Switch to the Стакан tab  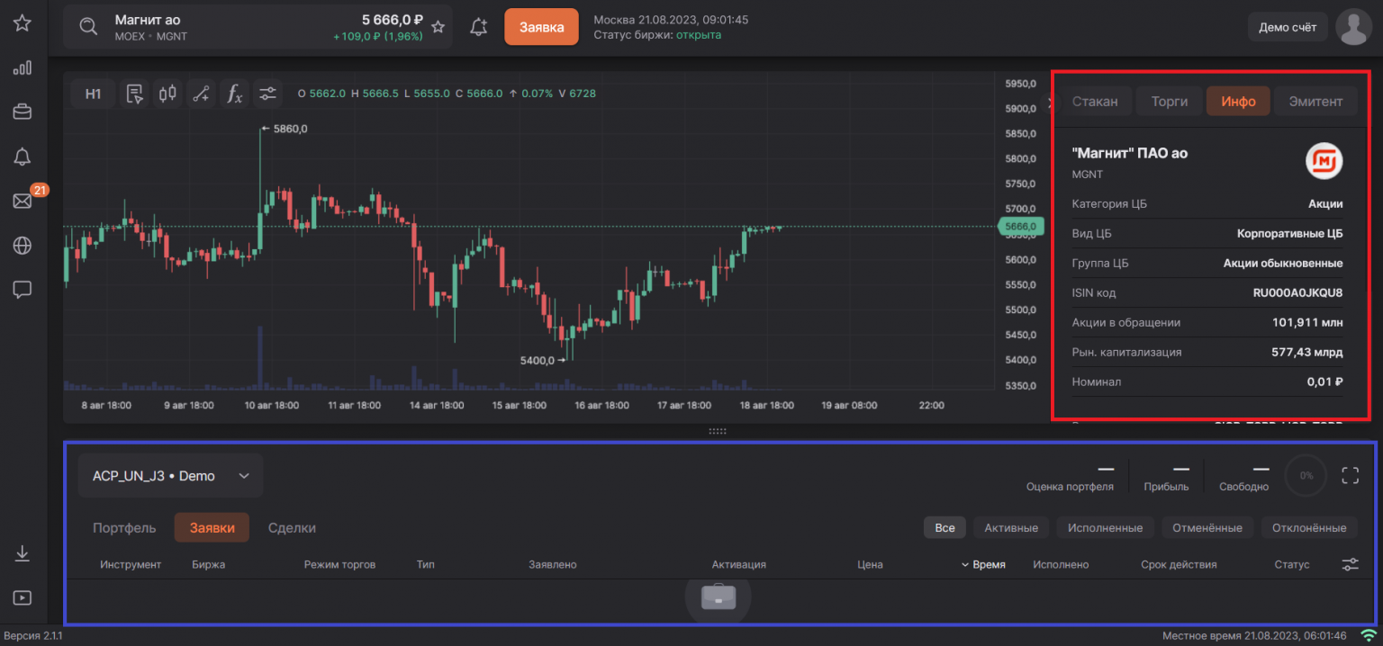1095,102
